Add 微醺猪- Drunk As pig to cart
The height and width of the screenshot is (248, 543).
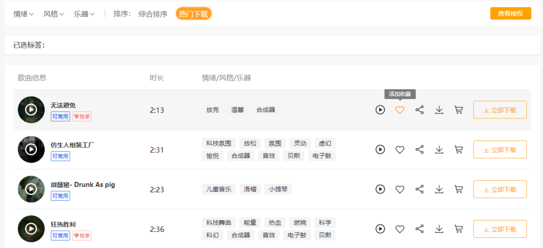tap(459, 189)
